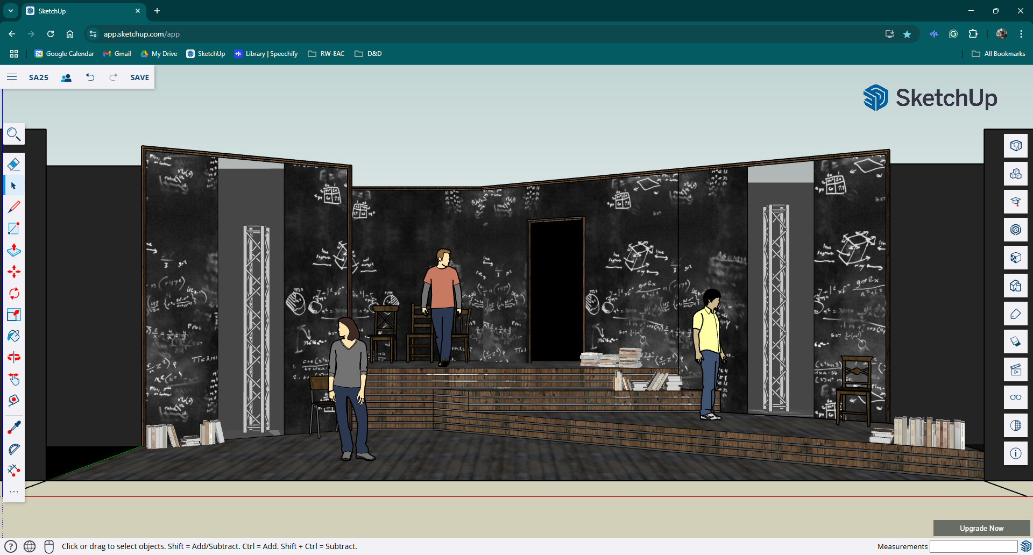Focus the Measurements input box
This screenshot has width=1033, height=555.
[x=973, y=546]
